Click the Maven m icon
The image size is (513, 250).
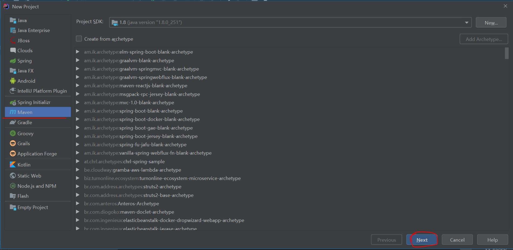point(13,112)
